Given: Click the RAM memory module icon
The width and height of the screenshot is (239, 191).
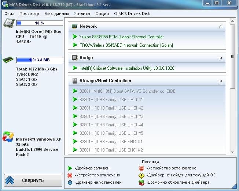Looking at the screenshot, I should [x=8, y=60].
